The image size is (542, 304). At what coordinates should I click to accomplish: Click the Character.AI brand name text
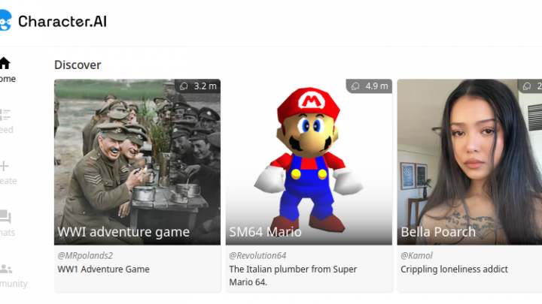(x=62, y=21)
